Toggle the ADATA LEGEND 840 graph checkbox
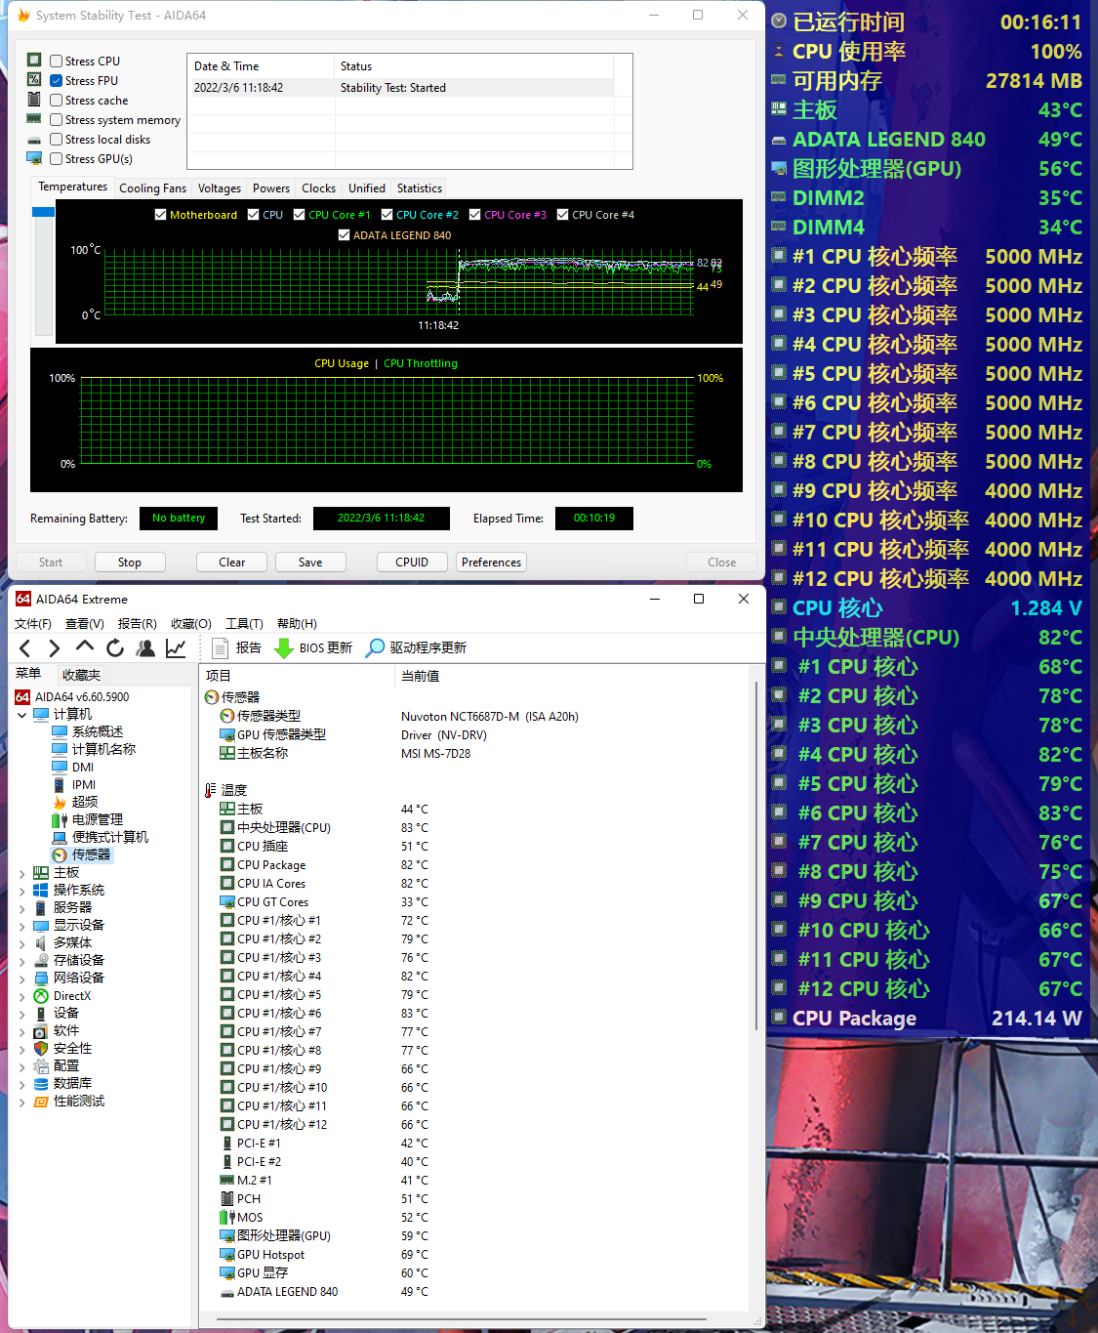Image resolution: width=1098 pixels, height=1333 pixels. click(344, 235)
